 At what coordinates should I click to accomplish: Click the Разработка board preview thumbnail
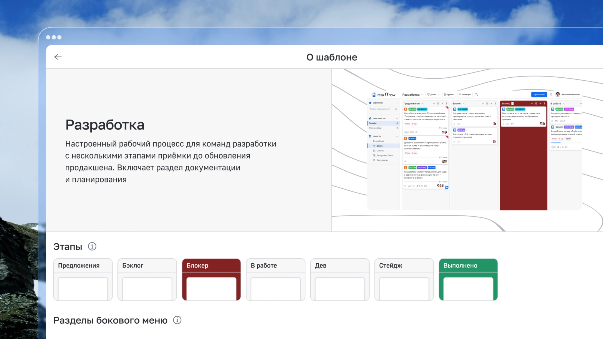[x=475, y=150]
